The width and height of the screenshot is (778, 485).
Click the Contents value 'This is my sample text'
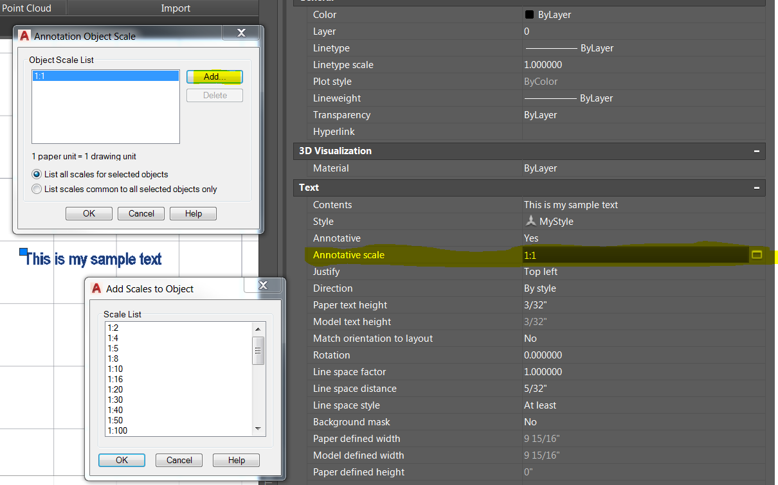pyautogui.click(x=572, y=204)
